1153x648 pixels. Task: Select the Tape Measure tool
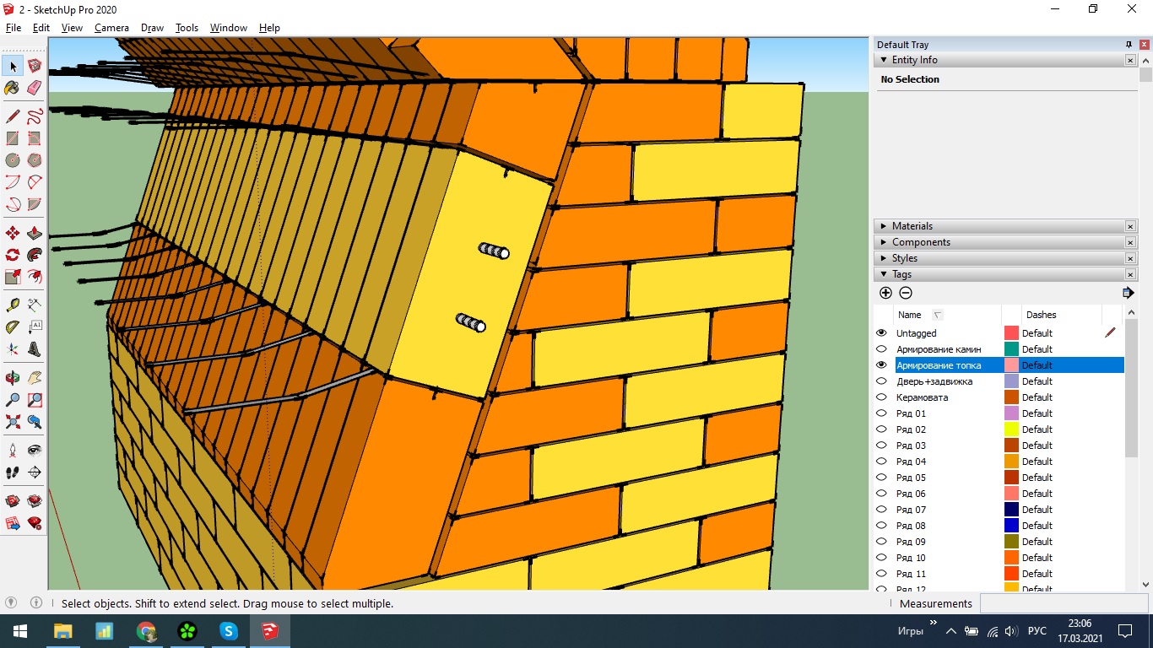click(13, 305)
